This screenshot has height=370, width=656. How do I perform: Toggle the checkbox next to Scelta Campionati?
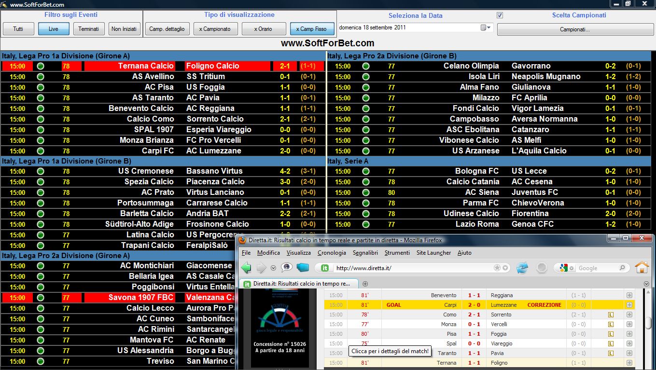pyautogui.click(x=500, y=15)
